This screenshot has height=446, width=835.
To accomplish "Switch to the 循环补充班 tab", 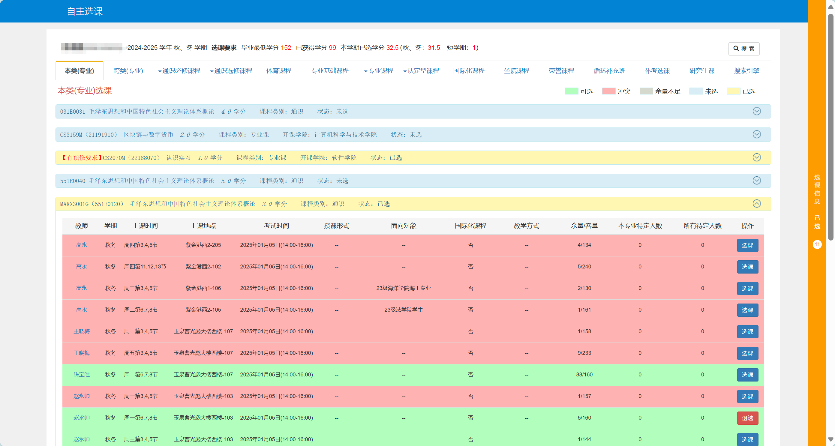I will click(x=609, y=71).
